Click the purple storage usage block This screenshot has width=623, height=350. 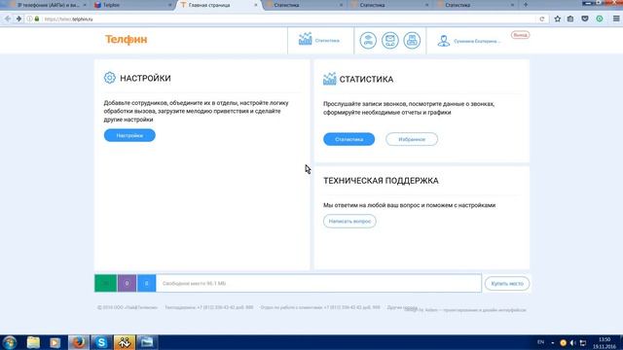[127, 283]
